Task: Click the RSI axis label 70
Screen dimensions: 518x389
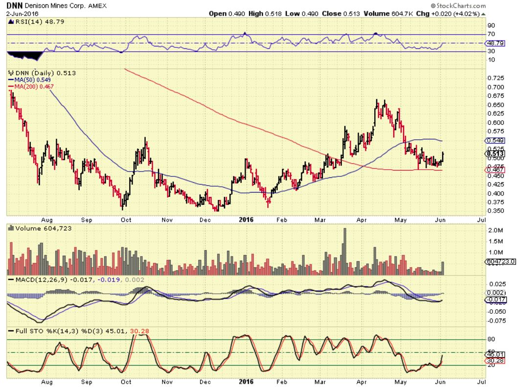Action: pyautogui.click(x=491, y=34)
